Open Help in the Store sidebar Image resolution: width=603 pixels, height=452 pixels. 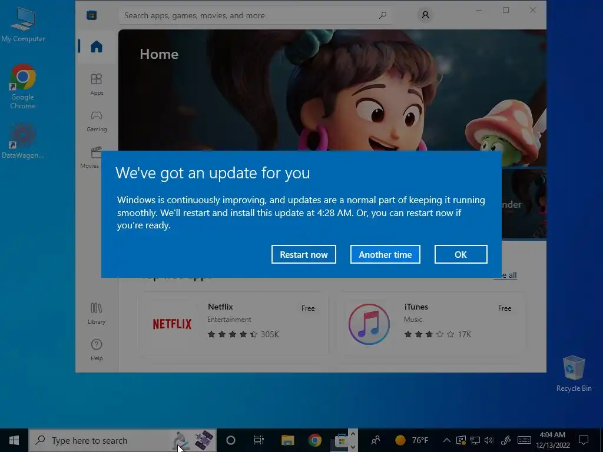(x=97, y=350)
